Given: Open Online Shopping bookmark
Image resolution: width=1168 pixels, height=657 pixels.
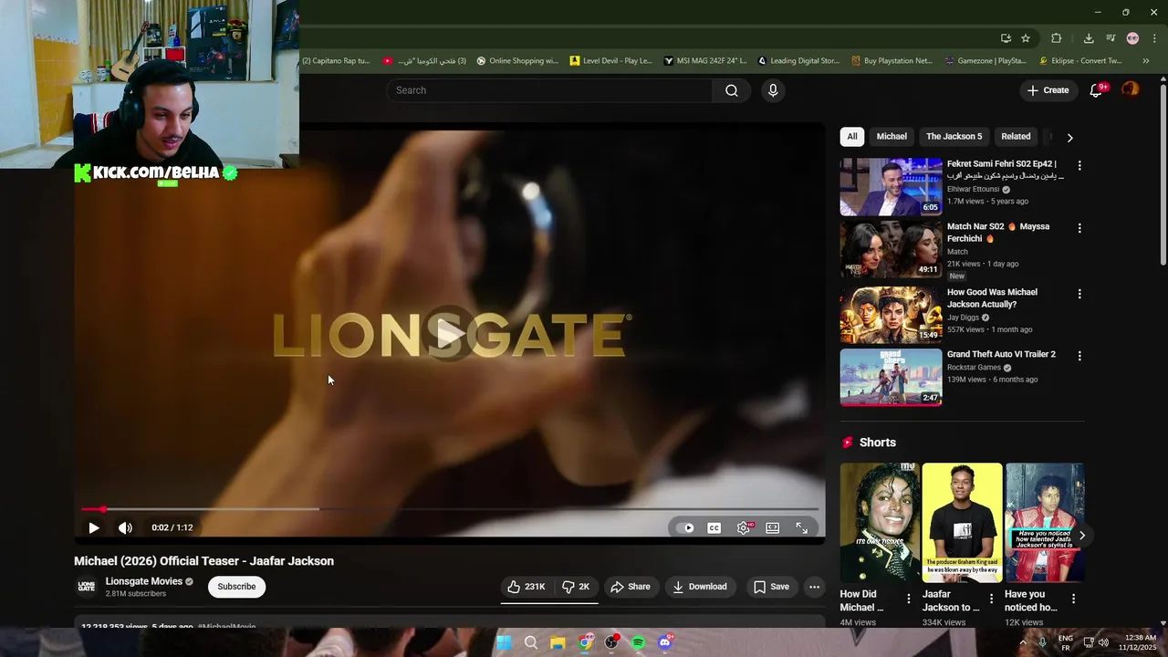Looking at the screenshot, I should 516,61.
